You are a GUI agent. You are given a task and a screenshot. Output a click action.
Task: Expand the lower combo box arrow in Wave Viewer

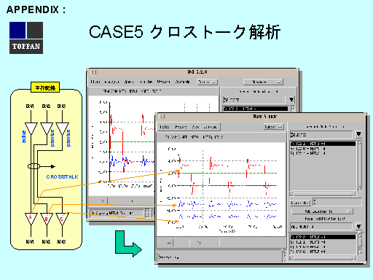coord(358,227)
